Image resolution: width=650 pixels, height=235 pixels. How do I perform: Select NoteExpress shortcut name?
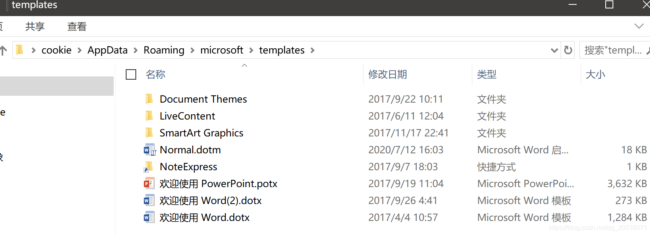pyautogui.click(x=188, y=167)
